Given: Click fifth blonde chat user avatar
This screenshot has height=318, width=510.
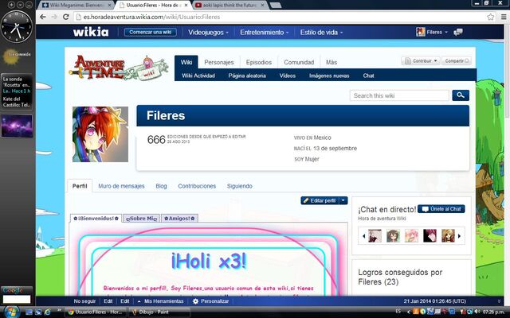Looking at the screenshot, I should [448, 235].
